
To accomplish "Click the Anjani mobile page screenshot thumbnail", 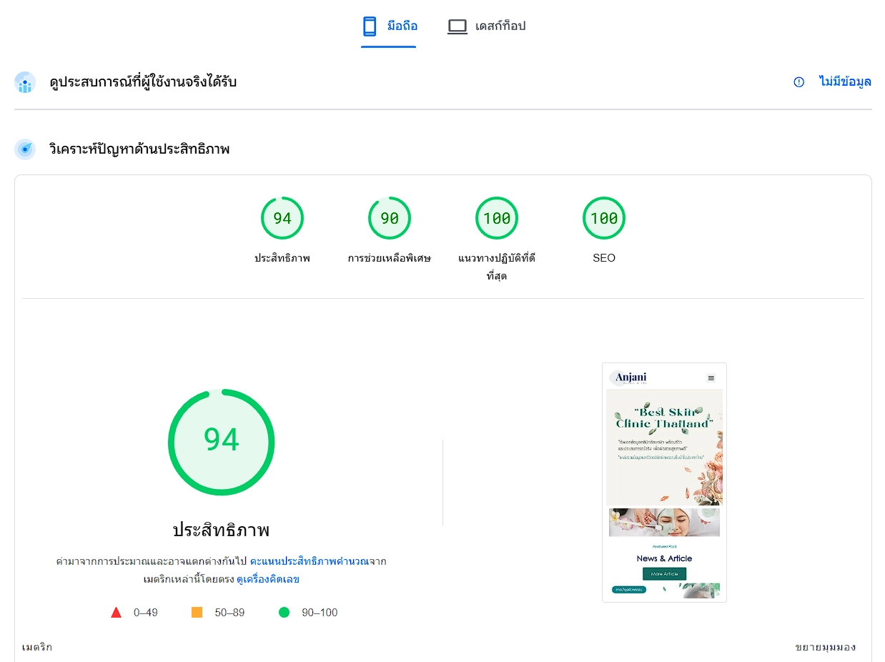I will point(664,483).
